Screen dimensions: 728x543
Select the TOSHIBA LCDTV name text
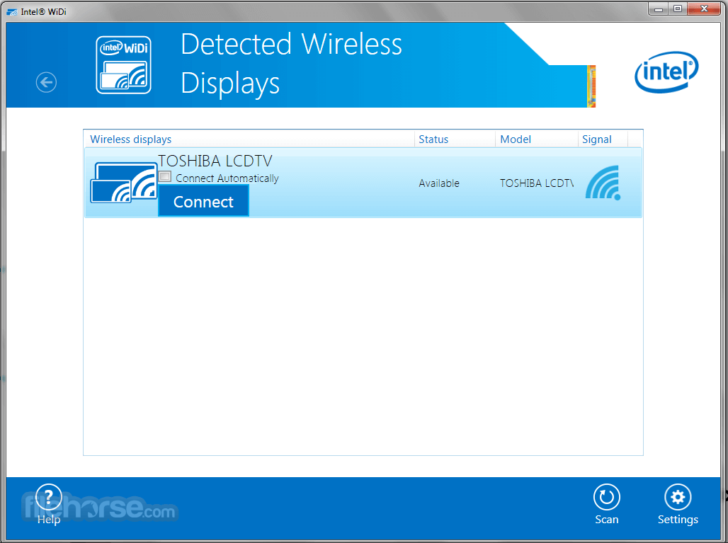[x=215, y=161]
